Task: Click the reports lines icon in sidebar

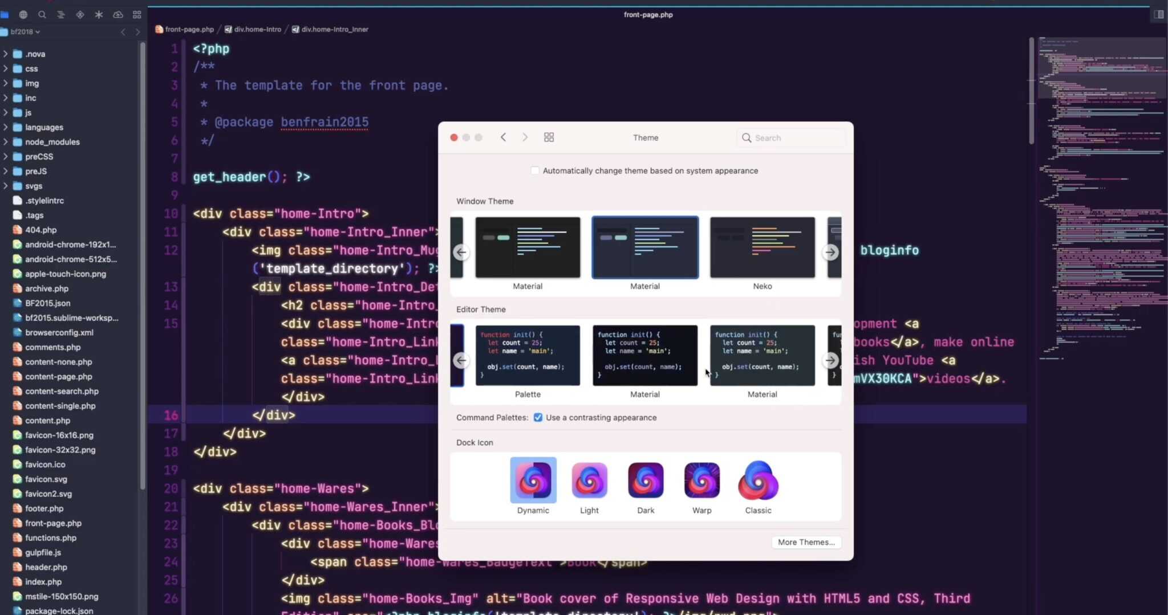Action: (x=61, y=15)
